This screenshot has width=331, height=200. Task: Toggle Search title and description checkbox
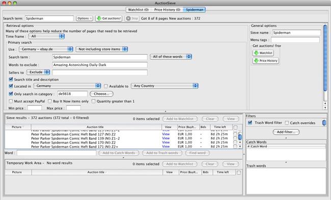11,79
